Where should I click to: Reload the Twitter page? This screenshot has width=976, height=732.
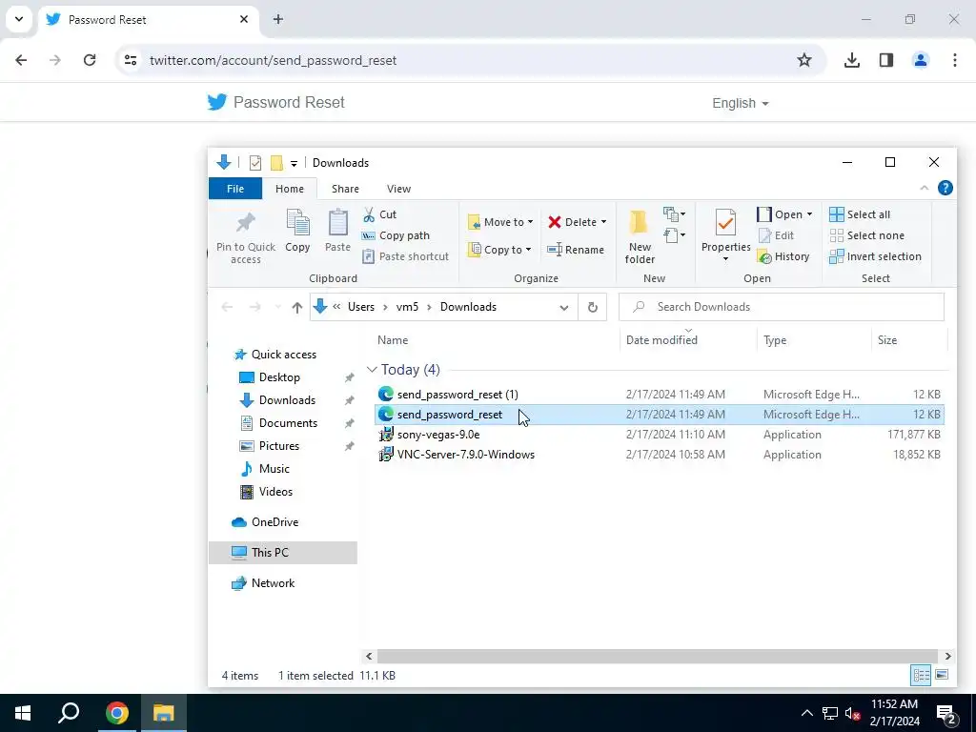point(90,60)
